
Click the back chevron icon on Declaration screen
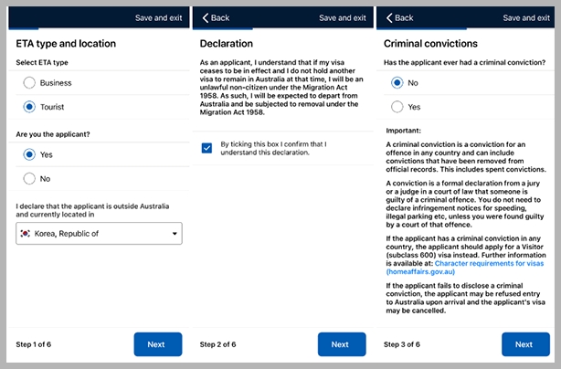[x=205, y=18]
